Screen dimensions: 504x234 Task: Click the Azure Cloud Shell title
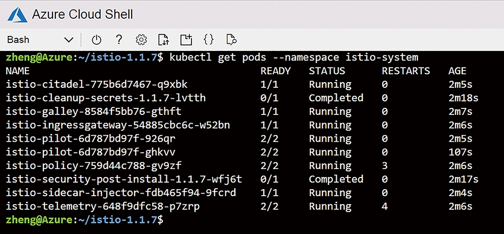click(x=82, y=15)
